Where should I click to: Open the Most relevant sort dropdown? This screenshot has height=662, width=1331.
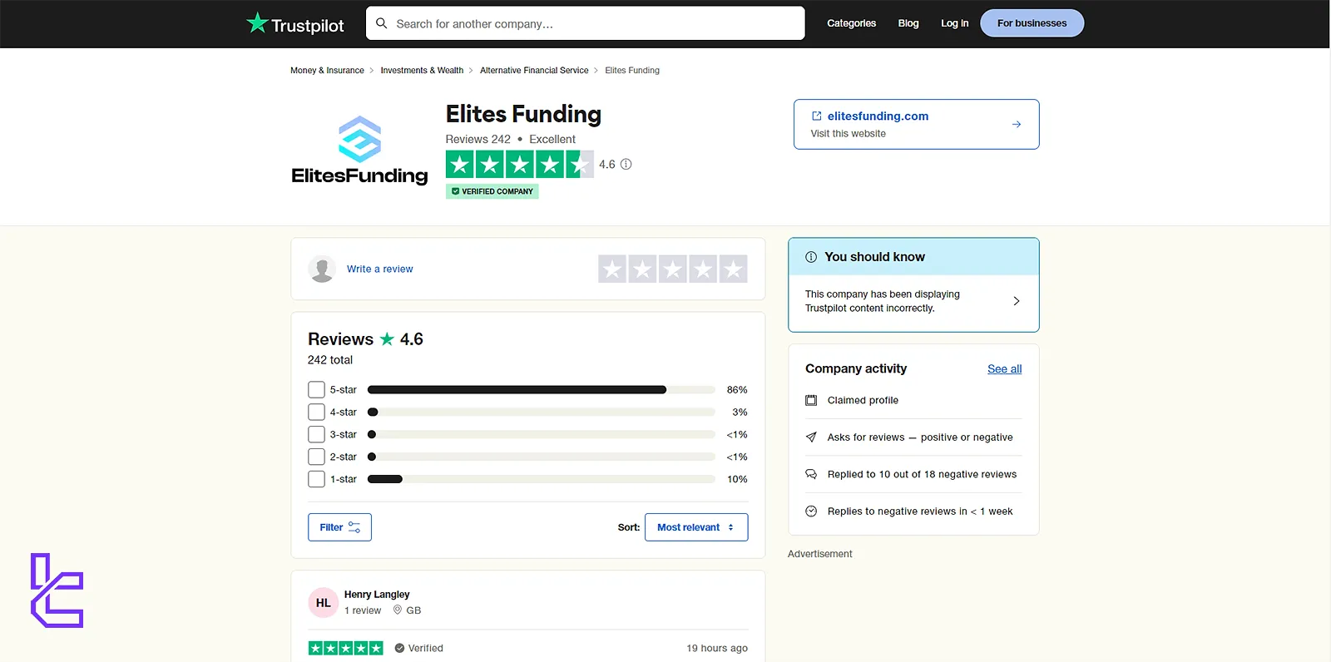click(696, 527)
